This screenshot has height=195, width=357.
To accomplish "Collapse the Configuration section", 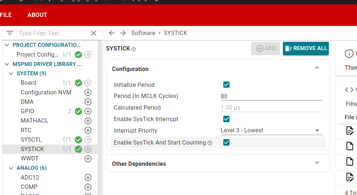I will point(317,68).
